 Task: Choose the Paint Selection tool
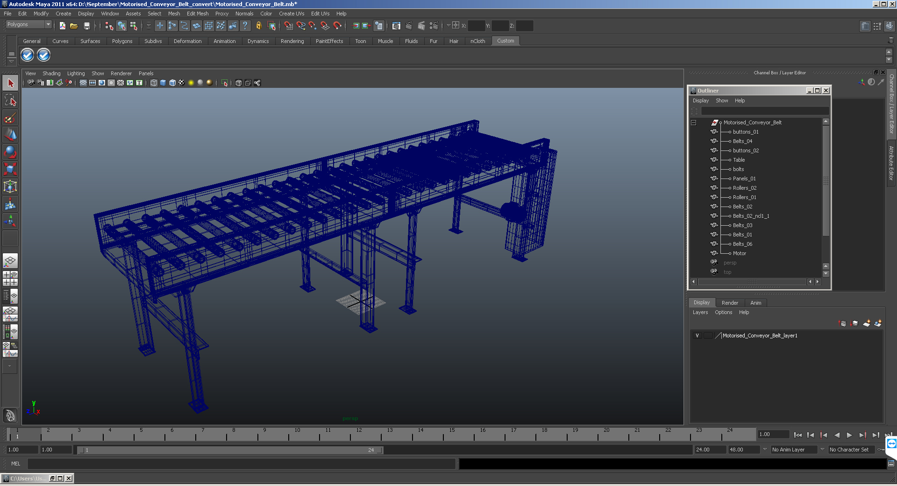pyautogui.click(x=10, y=118)
